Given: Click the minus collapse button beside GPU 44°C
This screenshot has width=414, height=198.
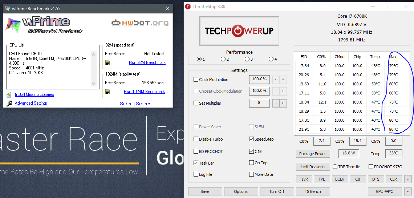Looking at the screenshot, I should point(408,191).
